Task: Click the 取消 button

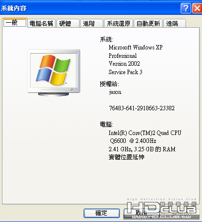Action: point(141,213)
